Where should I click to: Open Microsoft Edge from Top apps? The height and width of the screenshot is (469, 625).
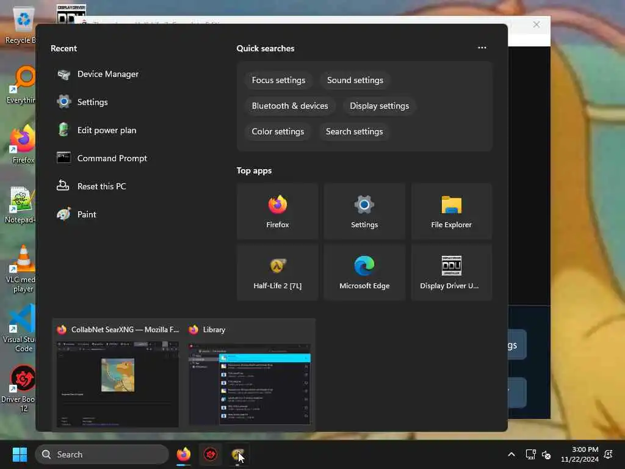[x=364, y=272]
